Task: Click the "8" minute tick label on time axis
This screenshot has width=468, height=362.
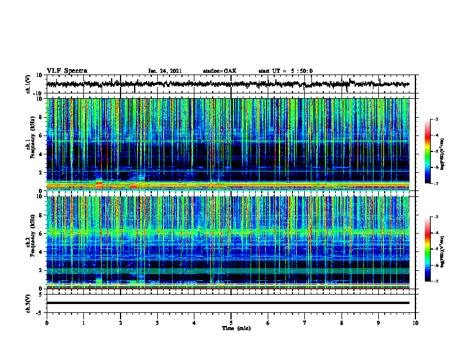Action: point(342,323)
